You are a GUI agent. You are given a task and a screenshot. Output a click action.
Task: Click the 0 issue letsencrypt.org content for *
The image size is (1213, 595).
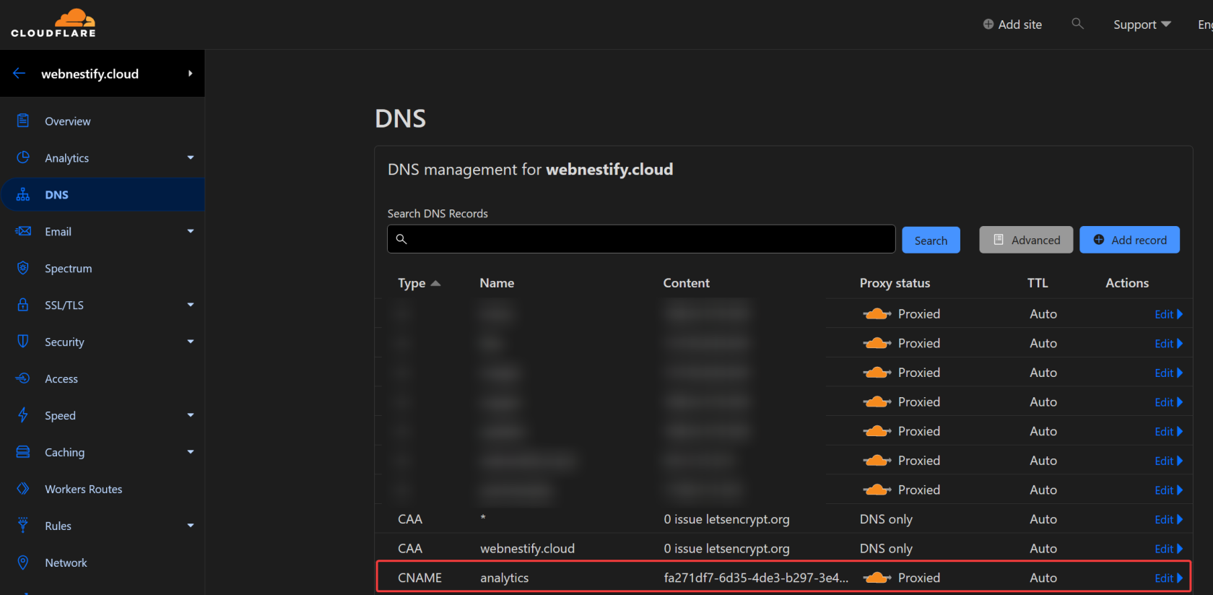726,519
